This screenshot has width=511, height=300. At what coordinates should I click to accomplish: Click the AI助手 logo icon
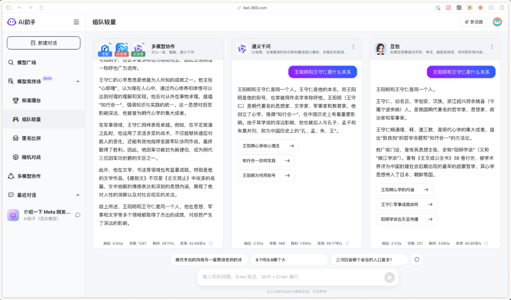pos(12,22)
